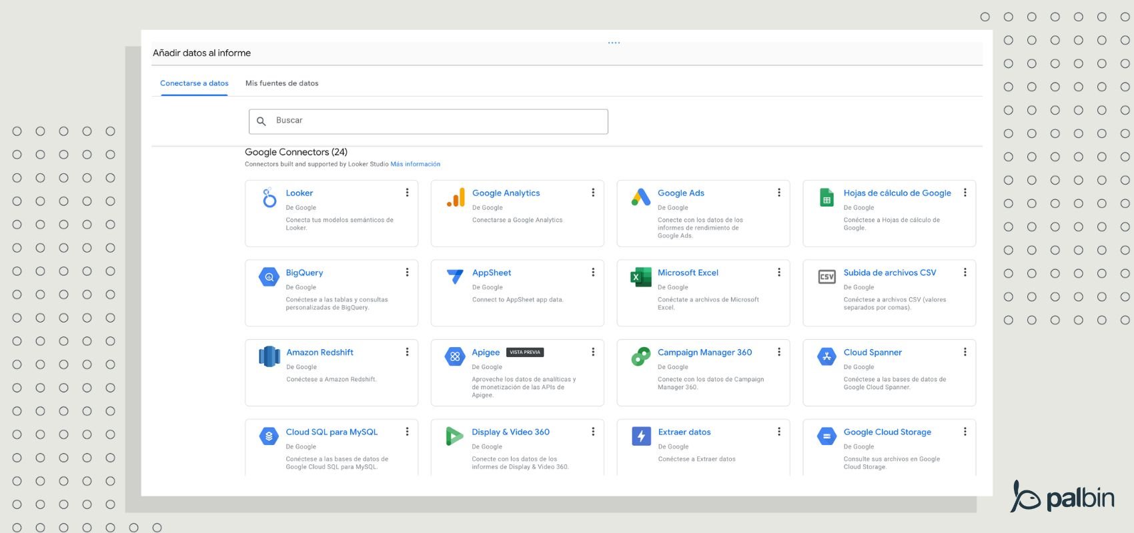Click the Display & Video 360 play icon

coord(454,436)
